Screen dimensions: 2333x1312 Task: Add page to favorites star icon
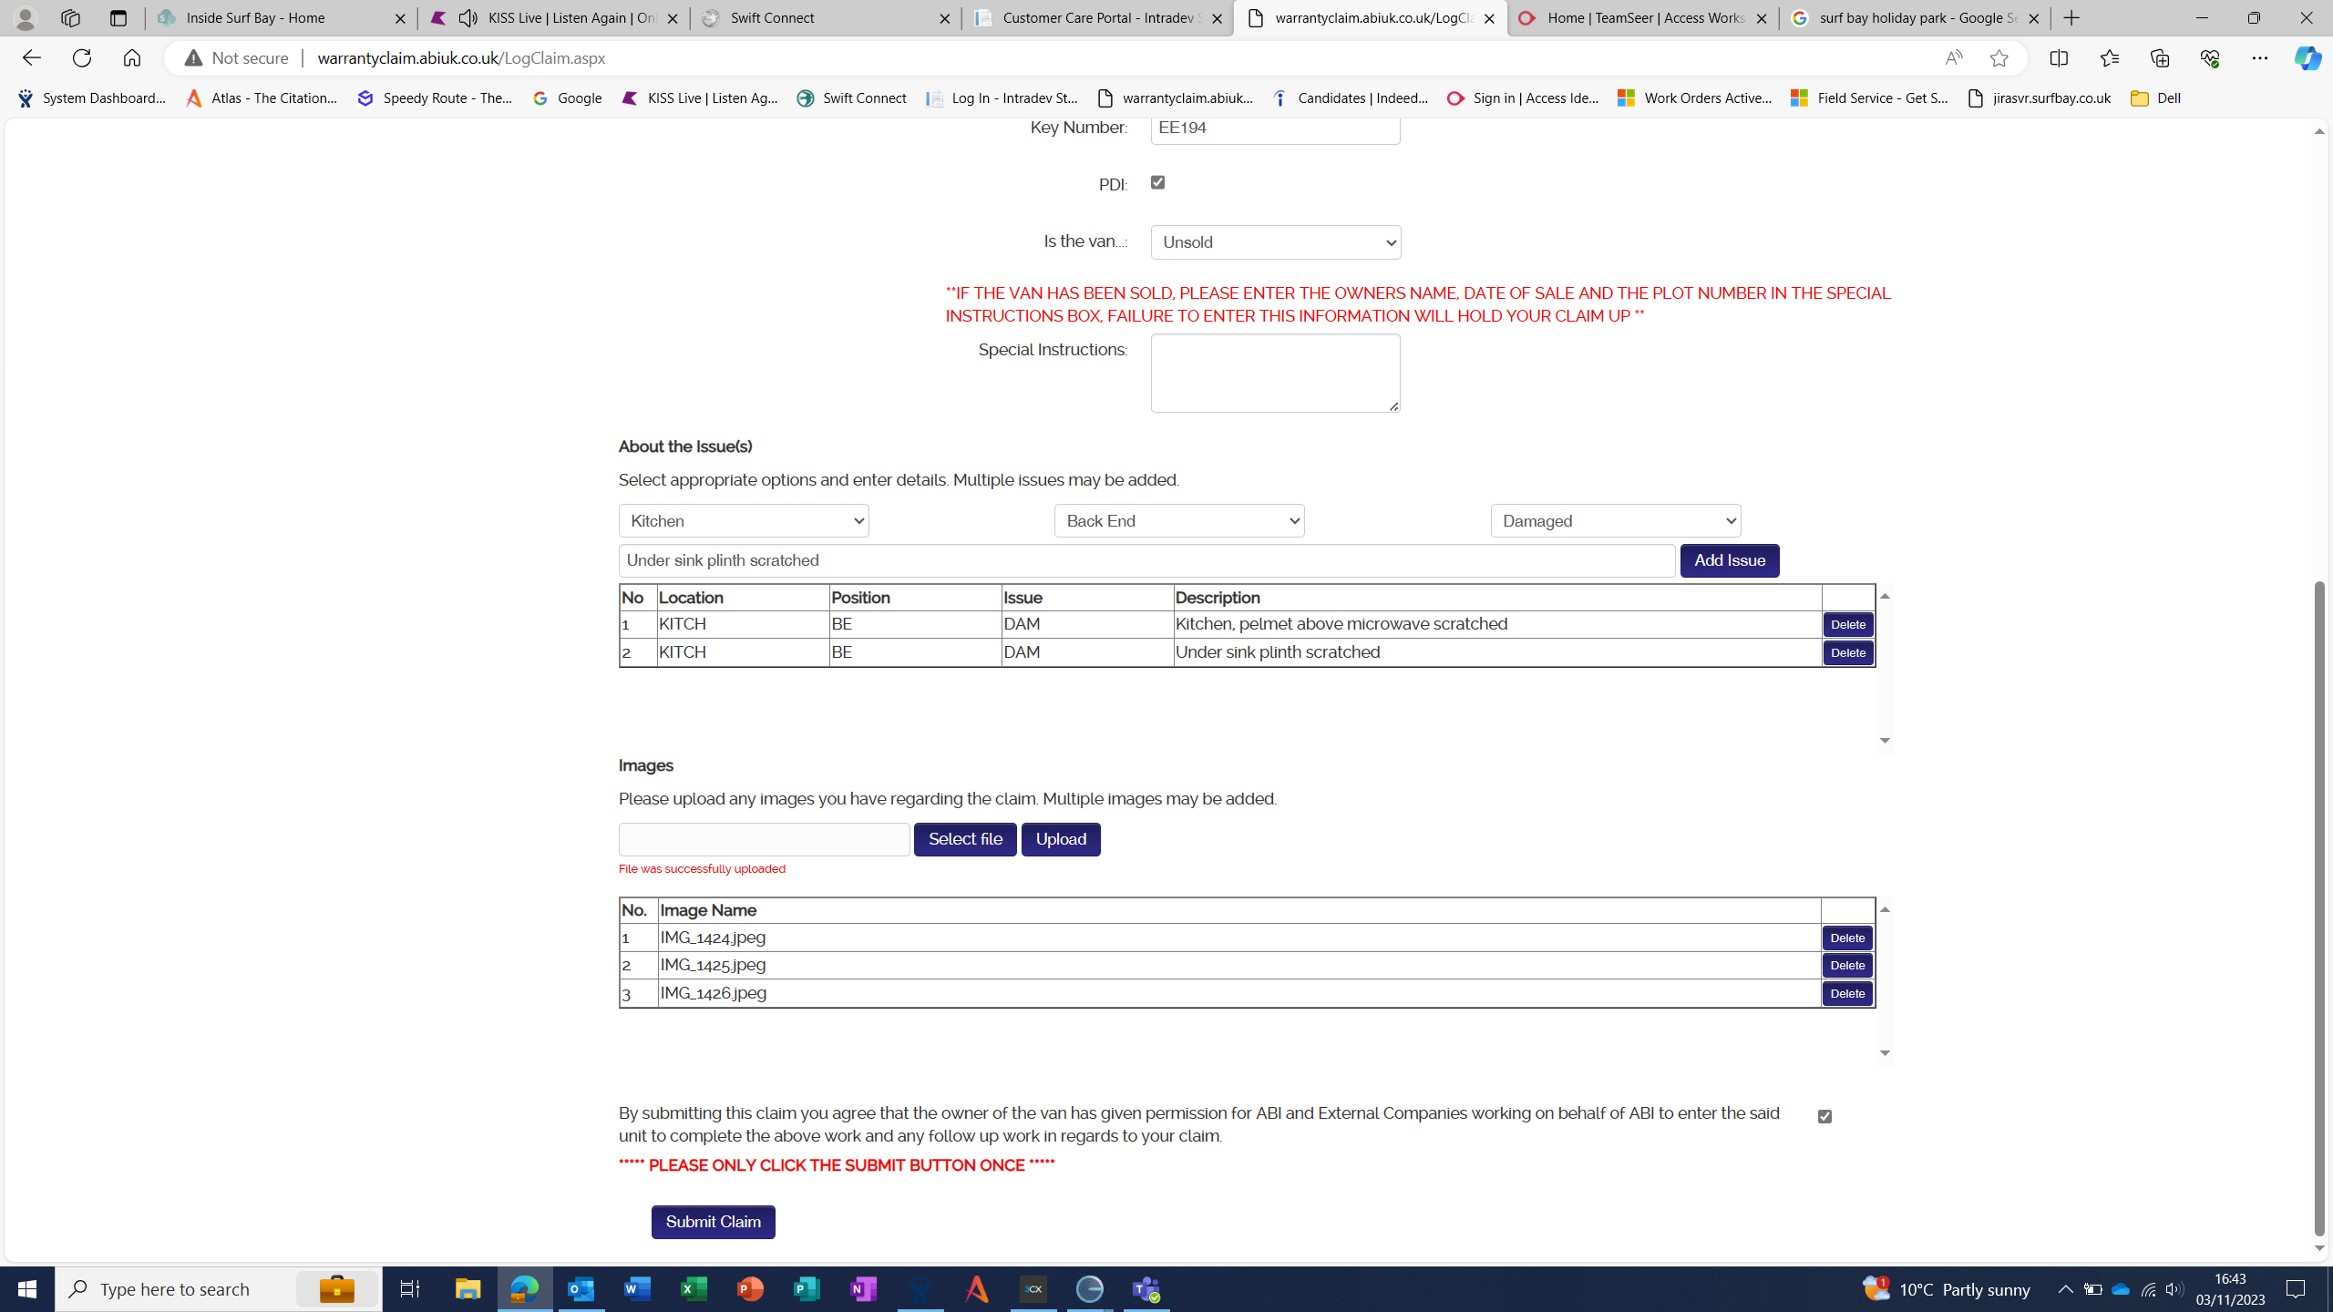click(x=1999, y=58)
